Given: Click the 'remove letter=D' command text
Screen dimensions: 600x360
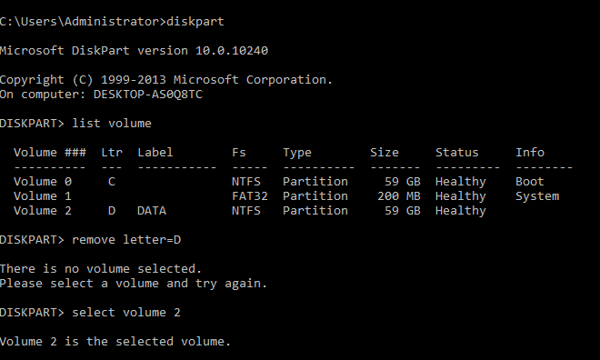Looking at the screenshot, I should pyautogui.click(x=126, y=239).
